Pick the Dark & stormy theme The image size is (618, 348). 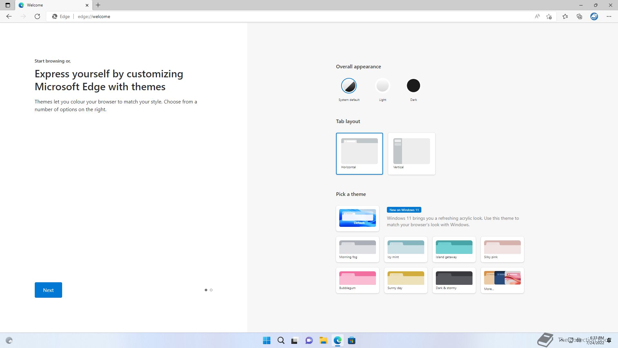[x=454, y=280]
